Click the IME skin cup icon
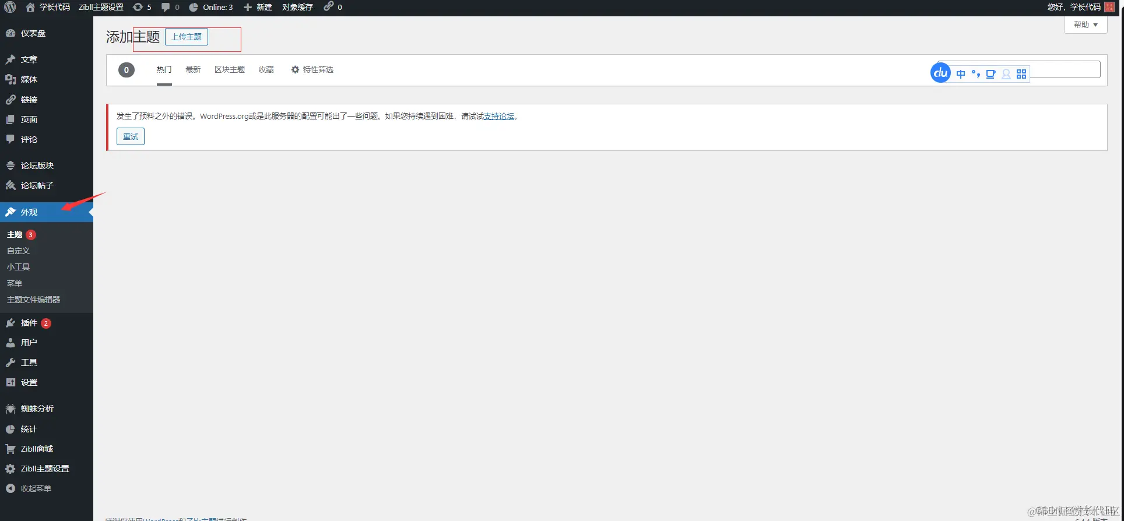Image resolution: width=1124 pixels, height=521 pixels. (990, 74)
